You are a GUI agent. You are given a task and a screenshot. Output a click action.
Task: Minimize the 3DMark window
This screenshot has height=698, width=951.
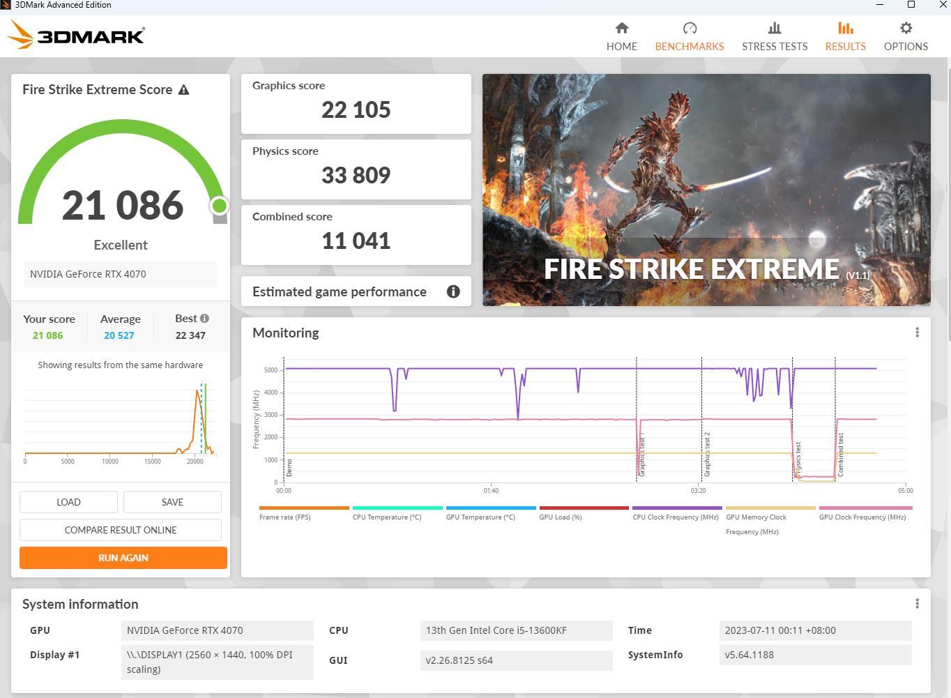pyautogui.click(x=880, y=5)
